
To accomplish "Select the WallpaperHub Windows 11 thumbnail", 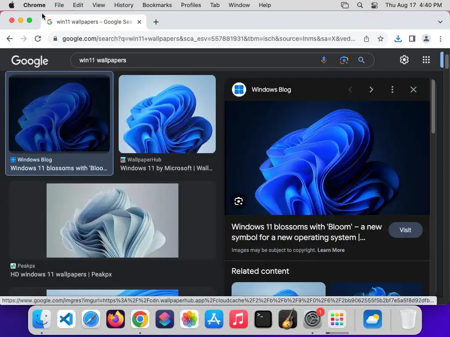I will tap(167, 114).
